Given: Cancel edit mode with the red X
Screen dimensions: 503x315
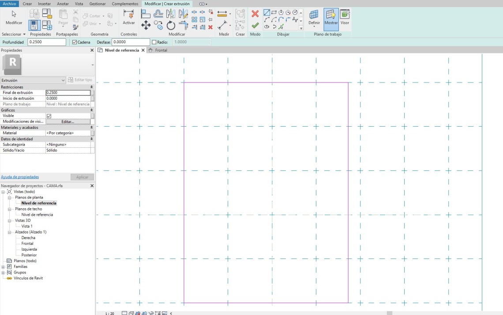Looking at the screenshot, I should pyautogui.click(x=255, y=14).
